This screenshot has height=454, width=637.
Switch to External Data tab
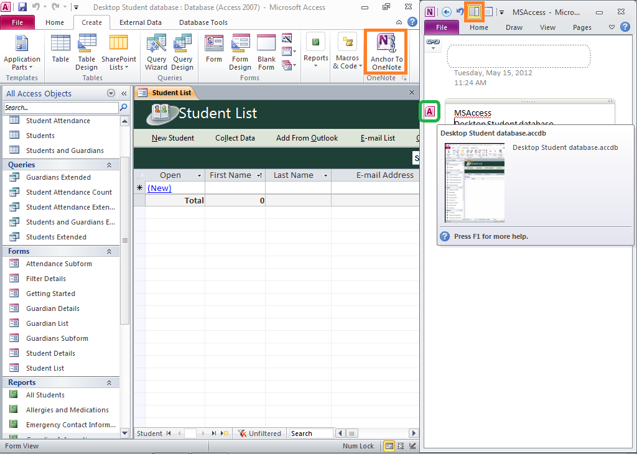140,22
